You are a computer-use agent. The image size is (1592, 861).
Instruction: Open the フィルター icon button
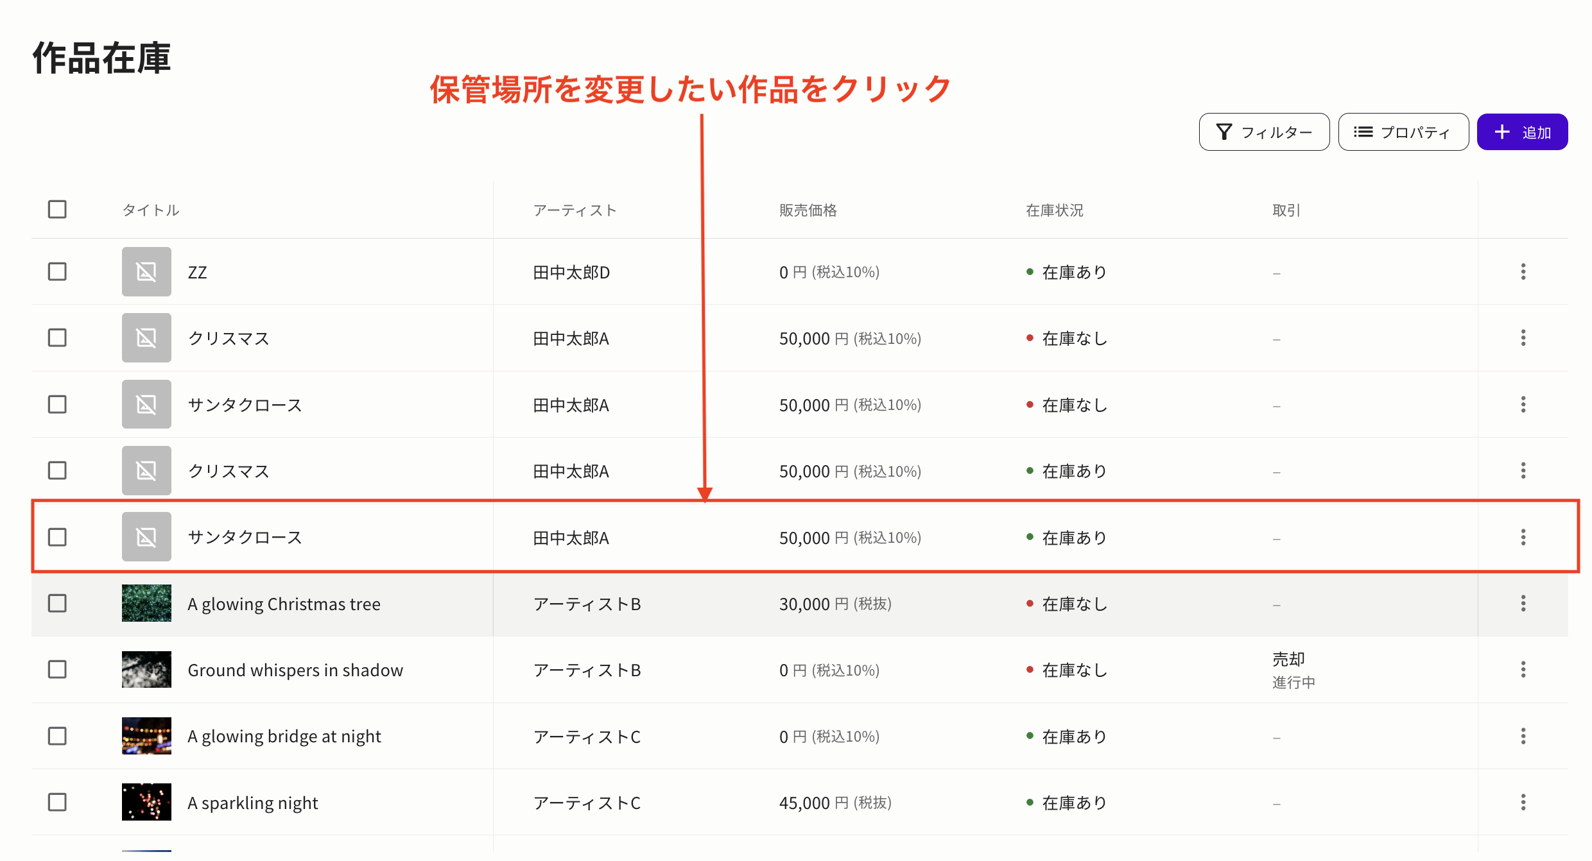[1225, 132]
